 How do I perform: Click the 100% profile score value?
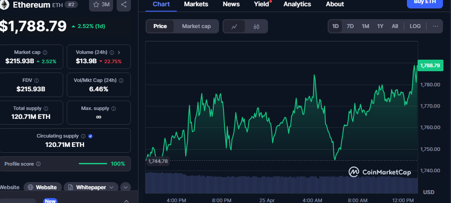coord(118,164)
